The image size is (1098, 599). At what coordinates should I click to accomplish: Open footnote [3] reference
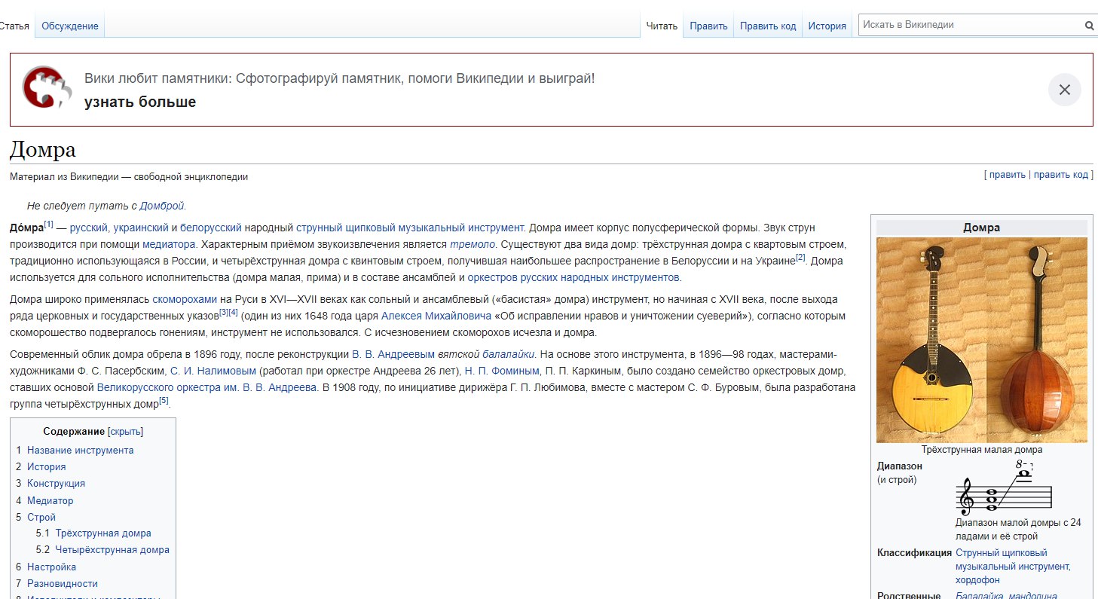point(223,312)
